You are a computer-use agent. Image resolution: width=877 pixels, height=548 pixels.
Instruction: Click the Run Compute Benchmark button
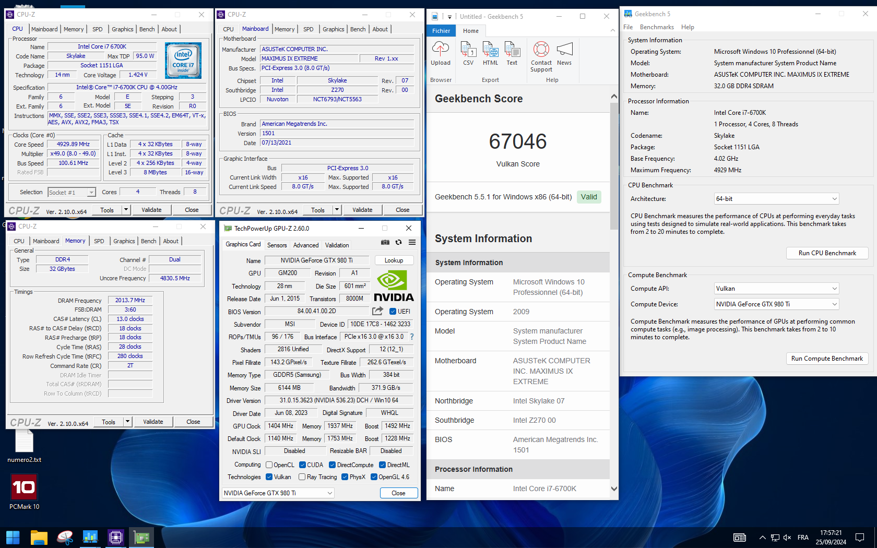point(827,359)
